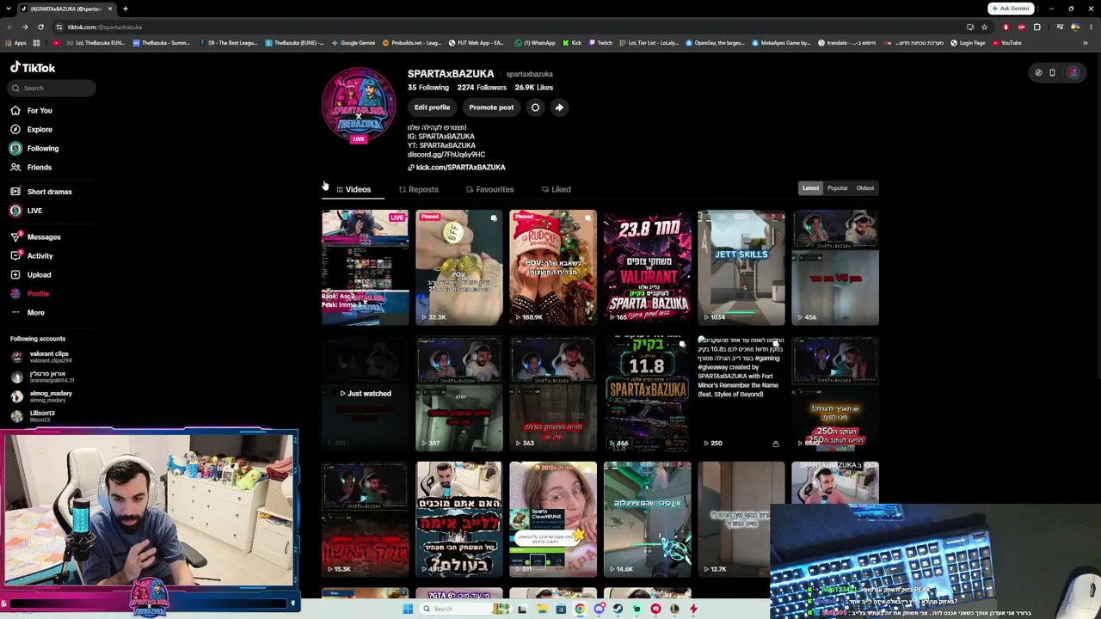Image resolution: width=1101 pixels, height=619 pixels.
Task: Open the Kick bookmark
Action: click(x=572, y=43)
